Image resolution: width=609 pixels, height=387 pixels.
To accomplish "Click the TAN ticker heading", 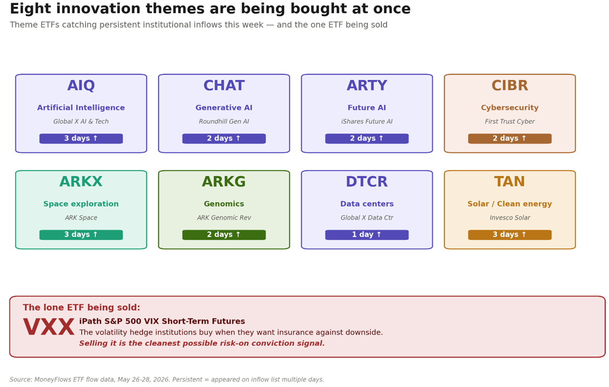I will click(510, 182).
